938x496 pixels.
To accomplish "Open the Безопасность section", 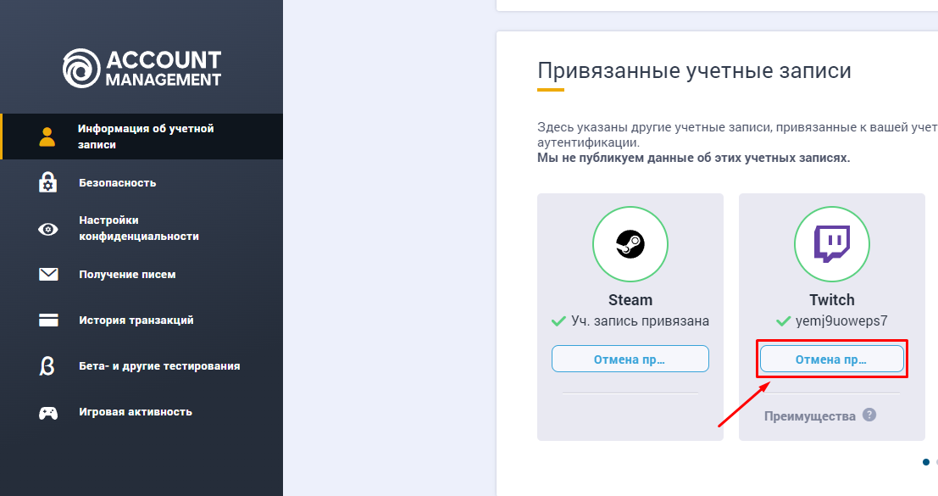I will click(118, 183).
